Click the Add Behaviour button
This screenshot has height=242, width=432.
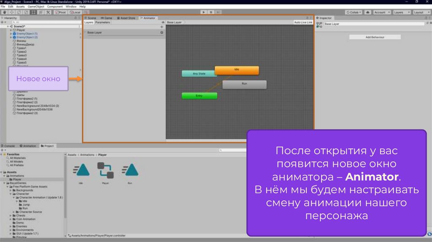pos(375,37)
